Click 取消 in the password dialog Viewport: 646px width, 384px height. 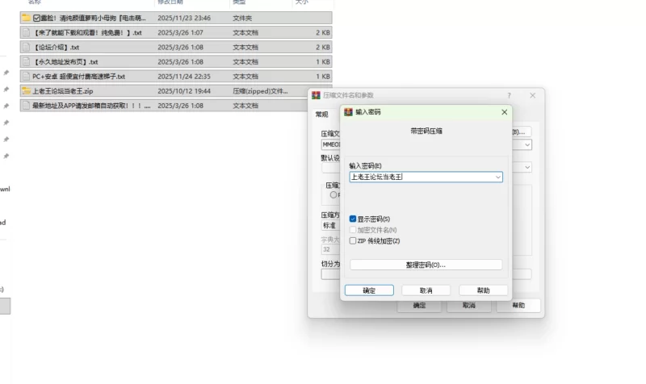[426, 290]
